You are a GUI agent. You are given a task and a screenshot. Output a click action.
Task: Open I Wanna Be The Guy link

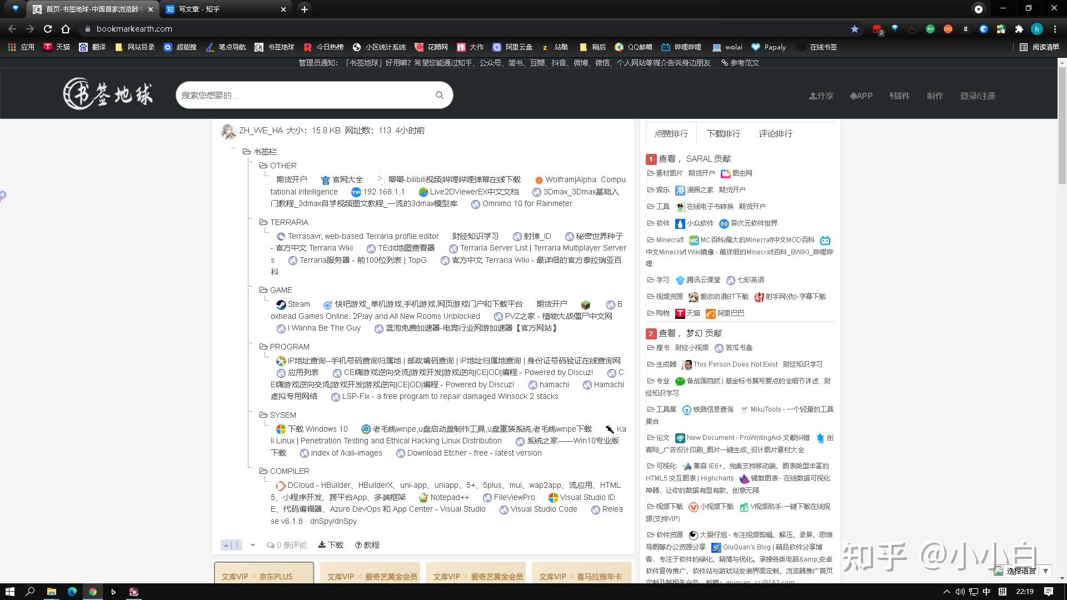point(320,328)
